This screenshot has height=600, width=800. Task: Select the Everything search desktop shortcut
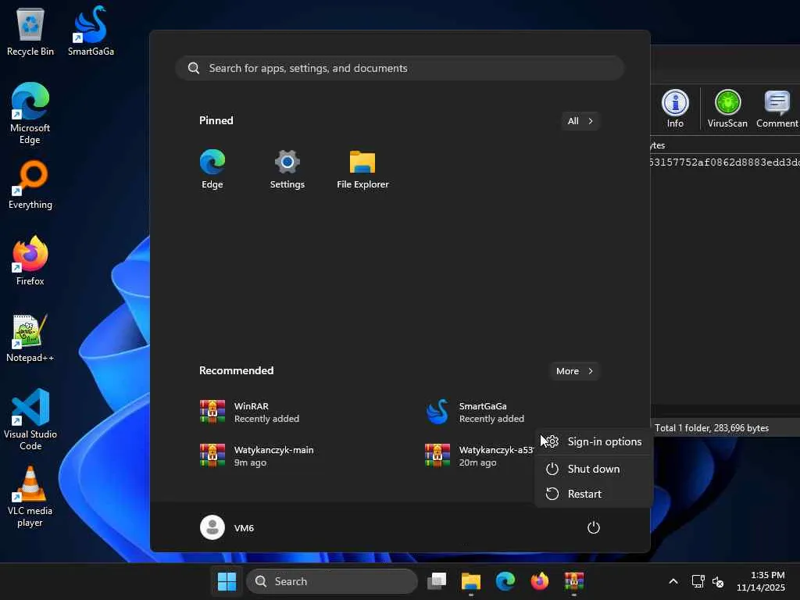coord(30,184)
